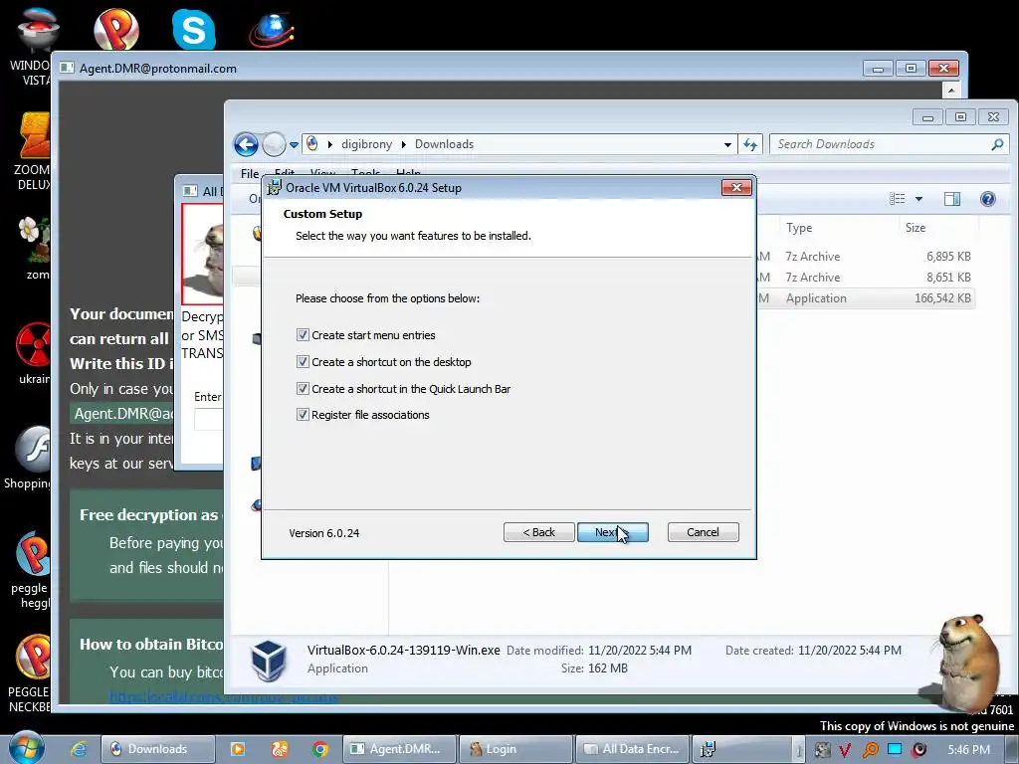
Task: Click VirtualBox-6.0.24-139119-Win.exe filename in details pane
Action: coord(404,650)
